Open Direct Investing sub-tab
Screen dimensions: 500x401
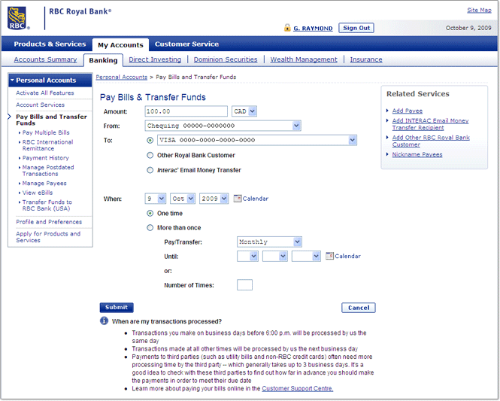tap(155, 59)
